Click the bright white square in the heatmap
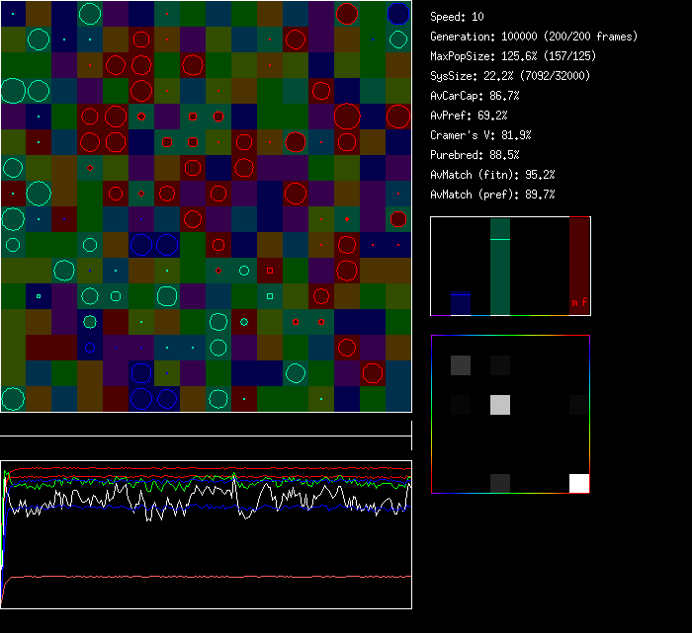 coord(578,483)
